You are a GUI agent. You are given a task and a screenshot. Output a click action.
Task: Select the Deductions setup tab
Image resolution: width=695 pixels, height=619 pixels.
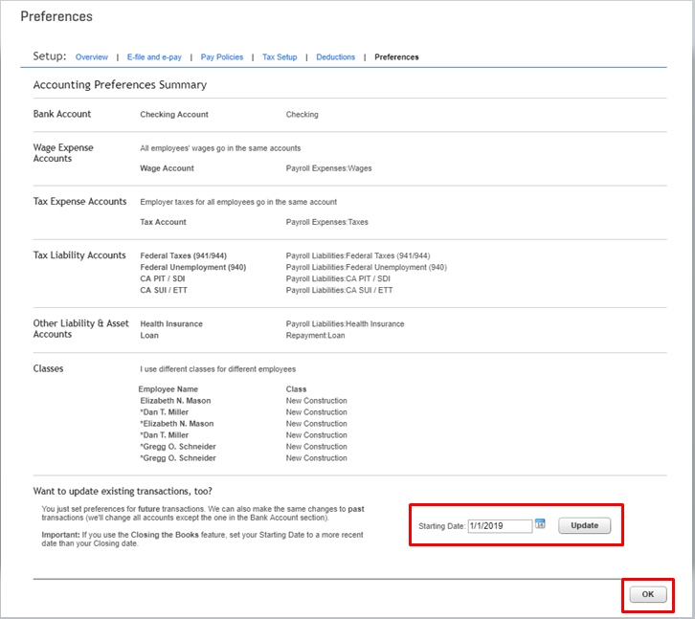tap(334, 57)
